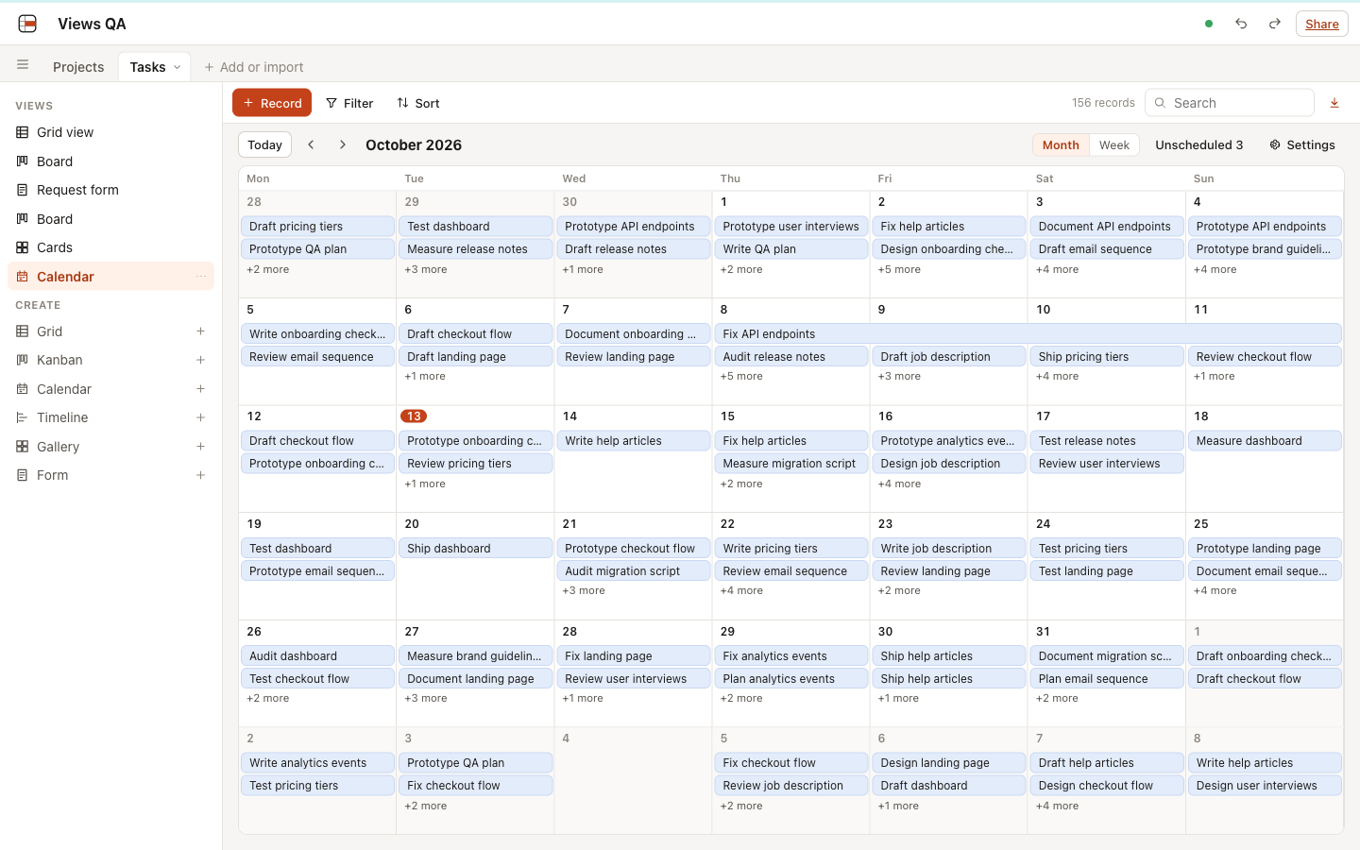This screenshot has width=1360, height=850.
Task: Add a Kanban view using its plus icon
Action: tap(200, 360)
